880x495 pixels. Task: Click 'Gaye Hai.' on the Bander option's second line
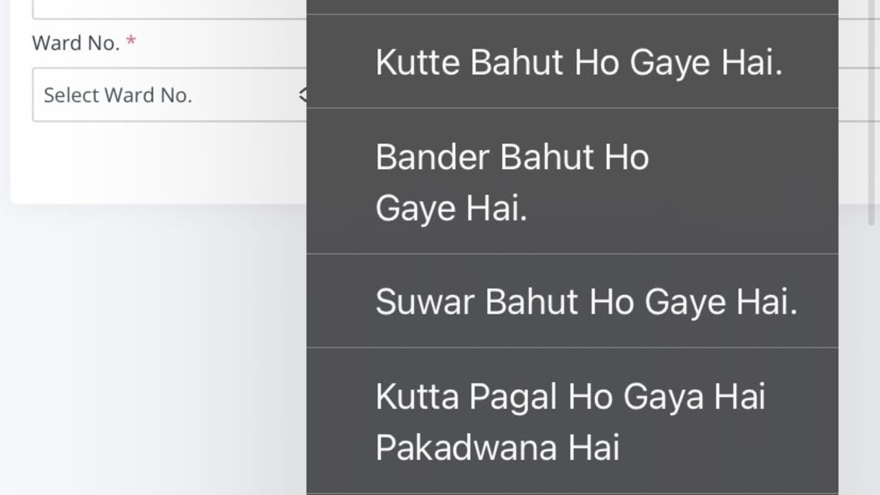(451, 208)
